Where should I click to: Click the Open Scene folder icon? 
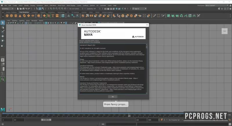pyautogui.click(x=21, y=9)
